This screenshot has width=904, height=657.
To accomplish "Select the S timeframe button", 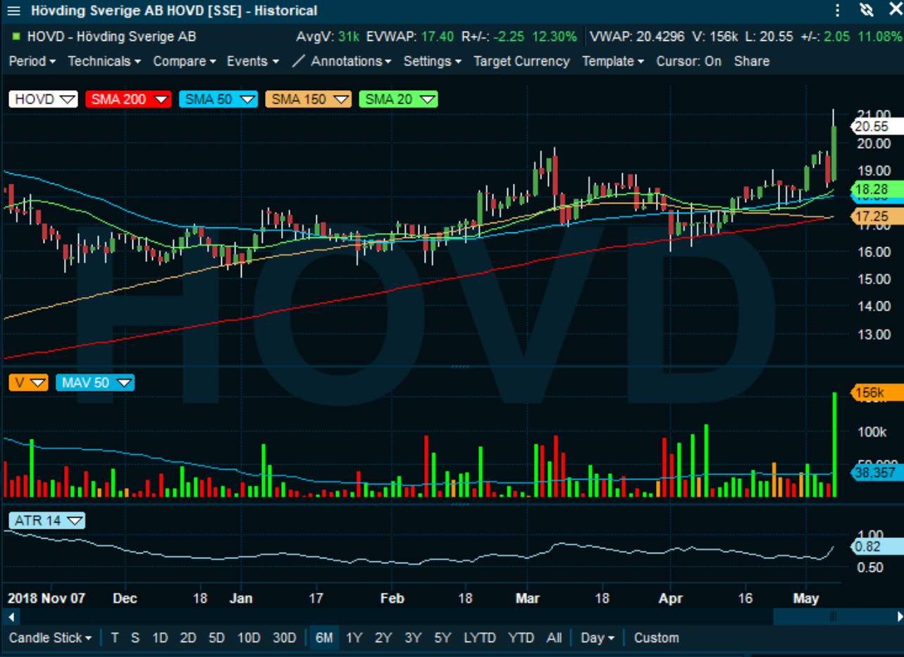I will (x=135, y=638).
